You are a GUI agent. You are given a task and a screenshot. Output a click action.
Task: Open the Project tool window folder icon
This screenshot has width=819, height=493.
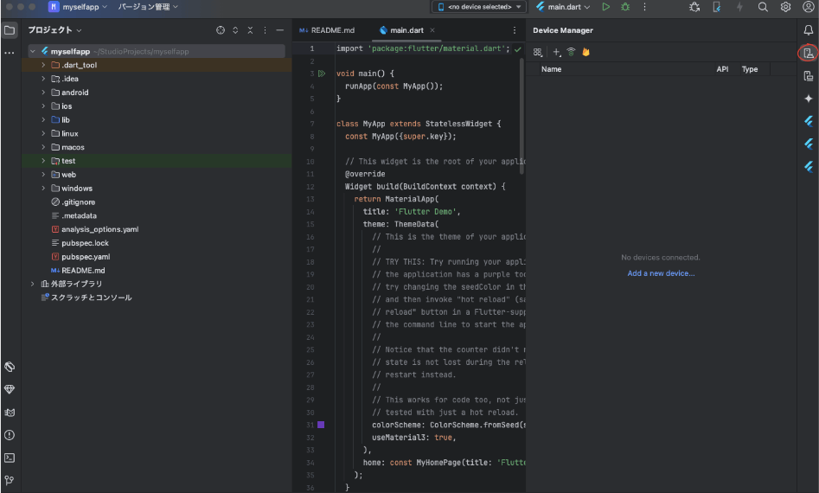pyautogui.click(x=10, y=30)
